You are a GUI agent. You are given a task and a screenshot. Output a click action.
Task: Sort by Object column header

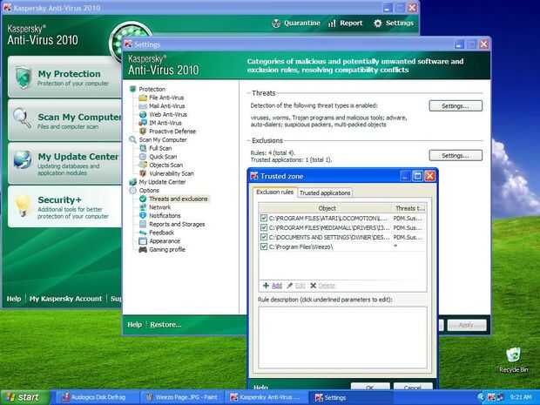(x=327, y=208)
